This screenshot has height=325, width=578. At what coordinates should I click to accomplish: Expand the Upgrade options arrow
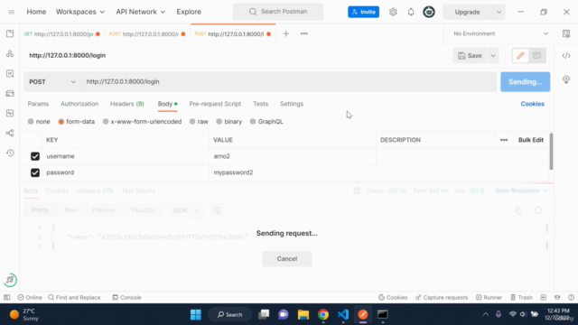click(499, 12)
